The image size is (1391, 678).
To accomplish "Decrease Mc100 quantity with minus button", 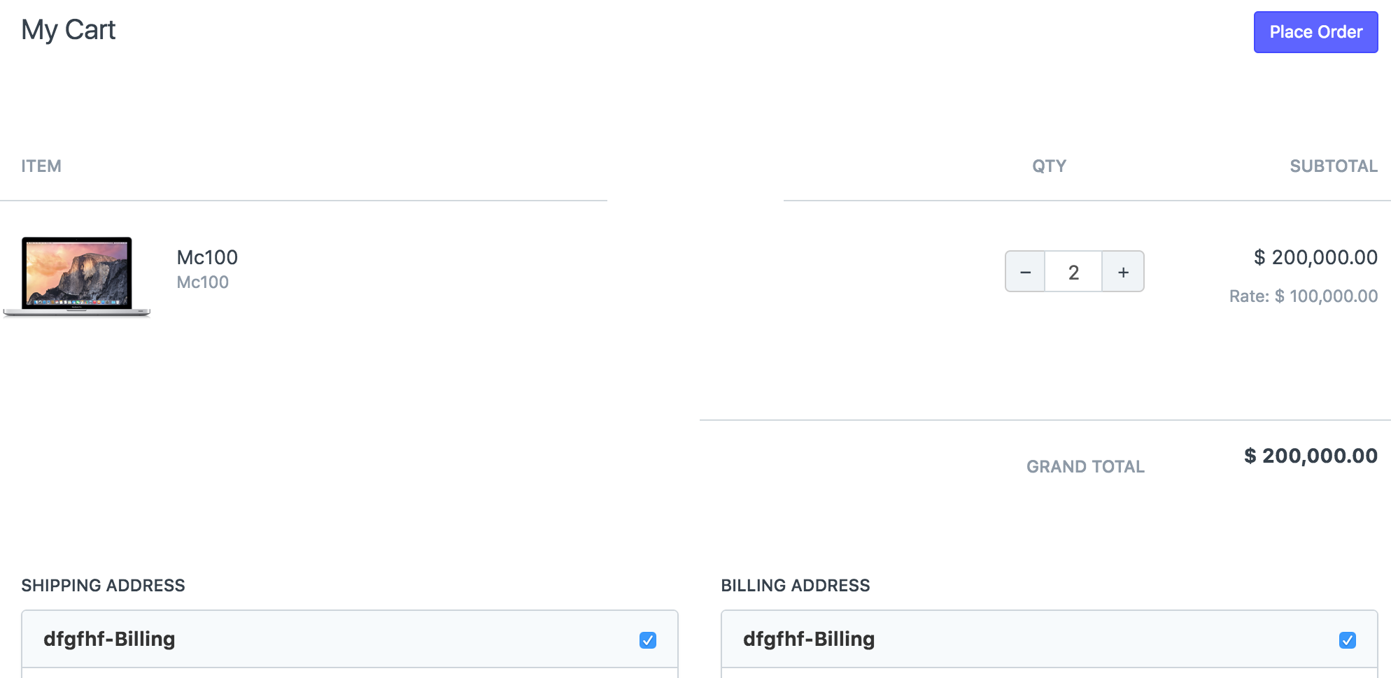I will 1025,272.
